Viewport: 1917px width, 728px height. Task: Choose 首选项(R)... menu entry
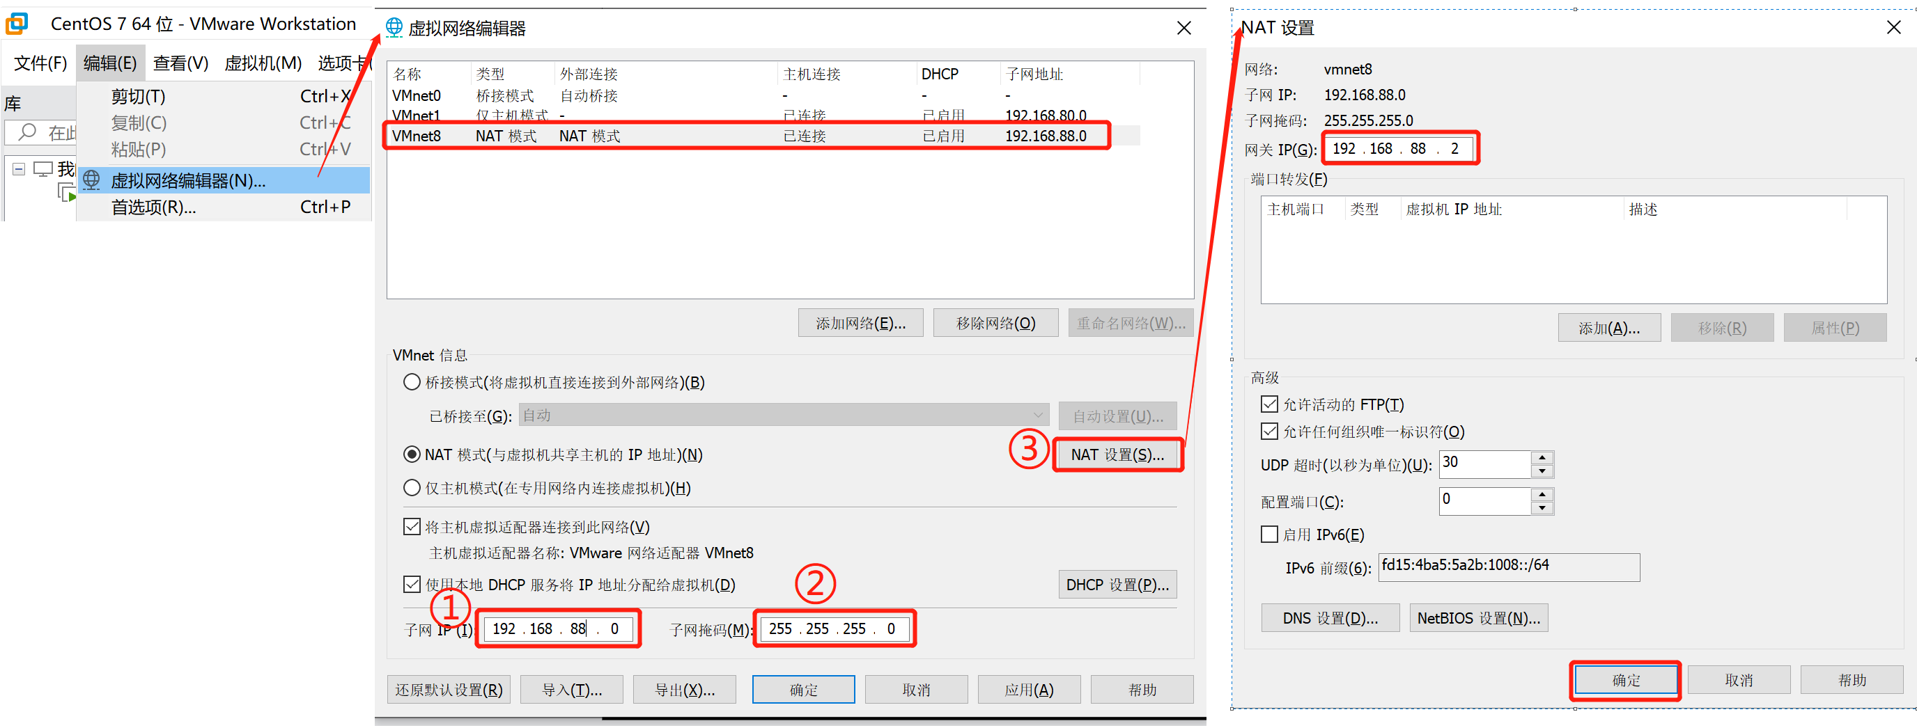[223, 207]
